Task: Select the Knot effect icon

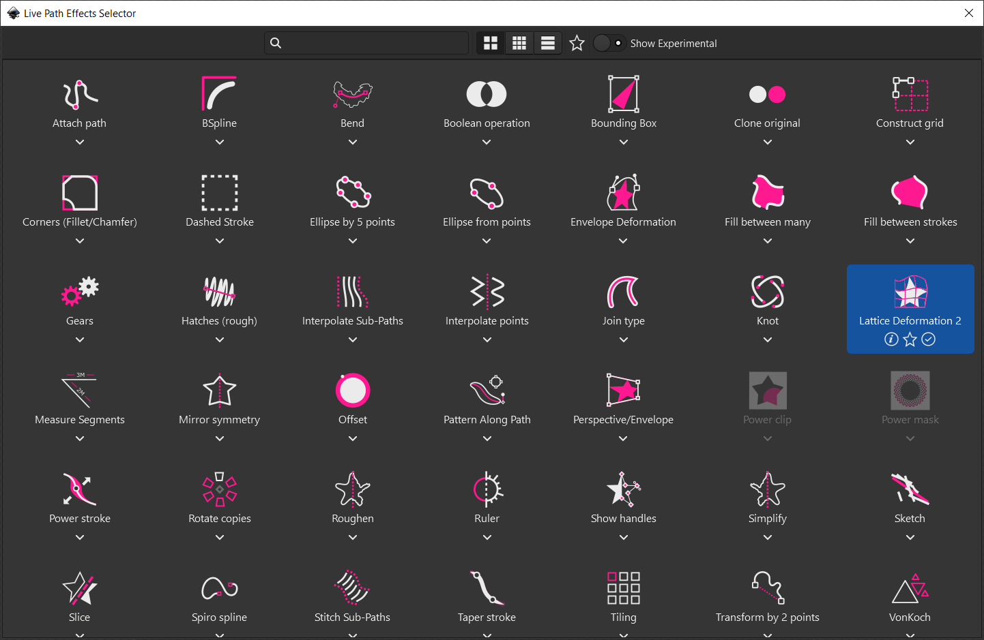Action: tap(768, 292)
